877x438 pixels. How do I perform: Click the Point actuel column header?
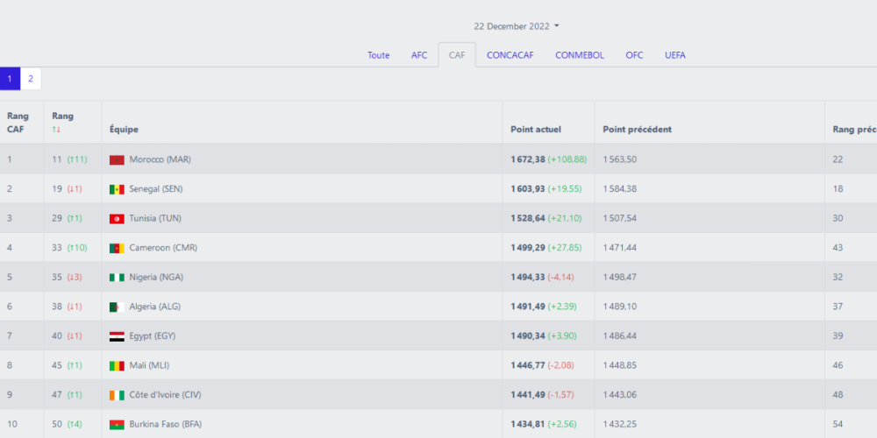tap(536, 130)
